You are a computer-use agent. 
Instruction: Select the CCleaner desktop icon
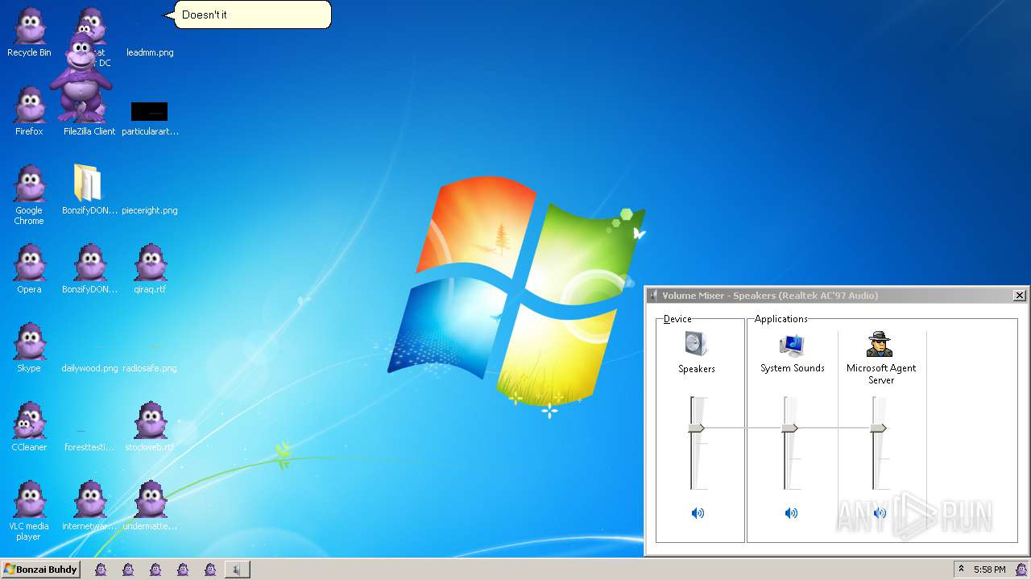(x=29, y=428)
